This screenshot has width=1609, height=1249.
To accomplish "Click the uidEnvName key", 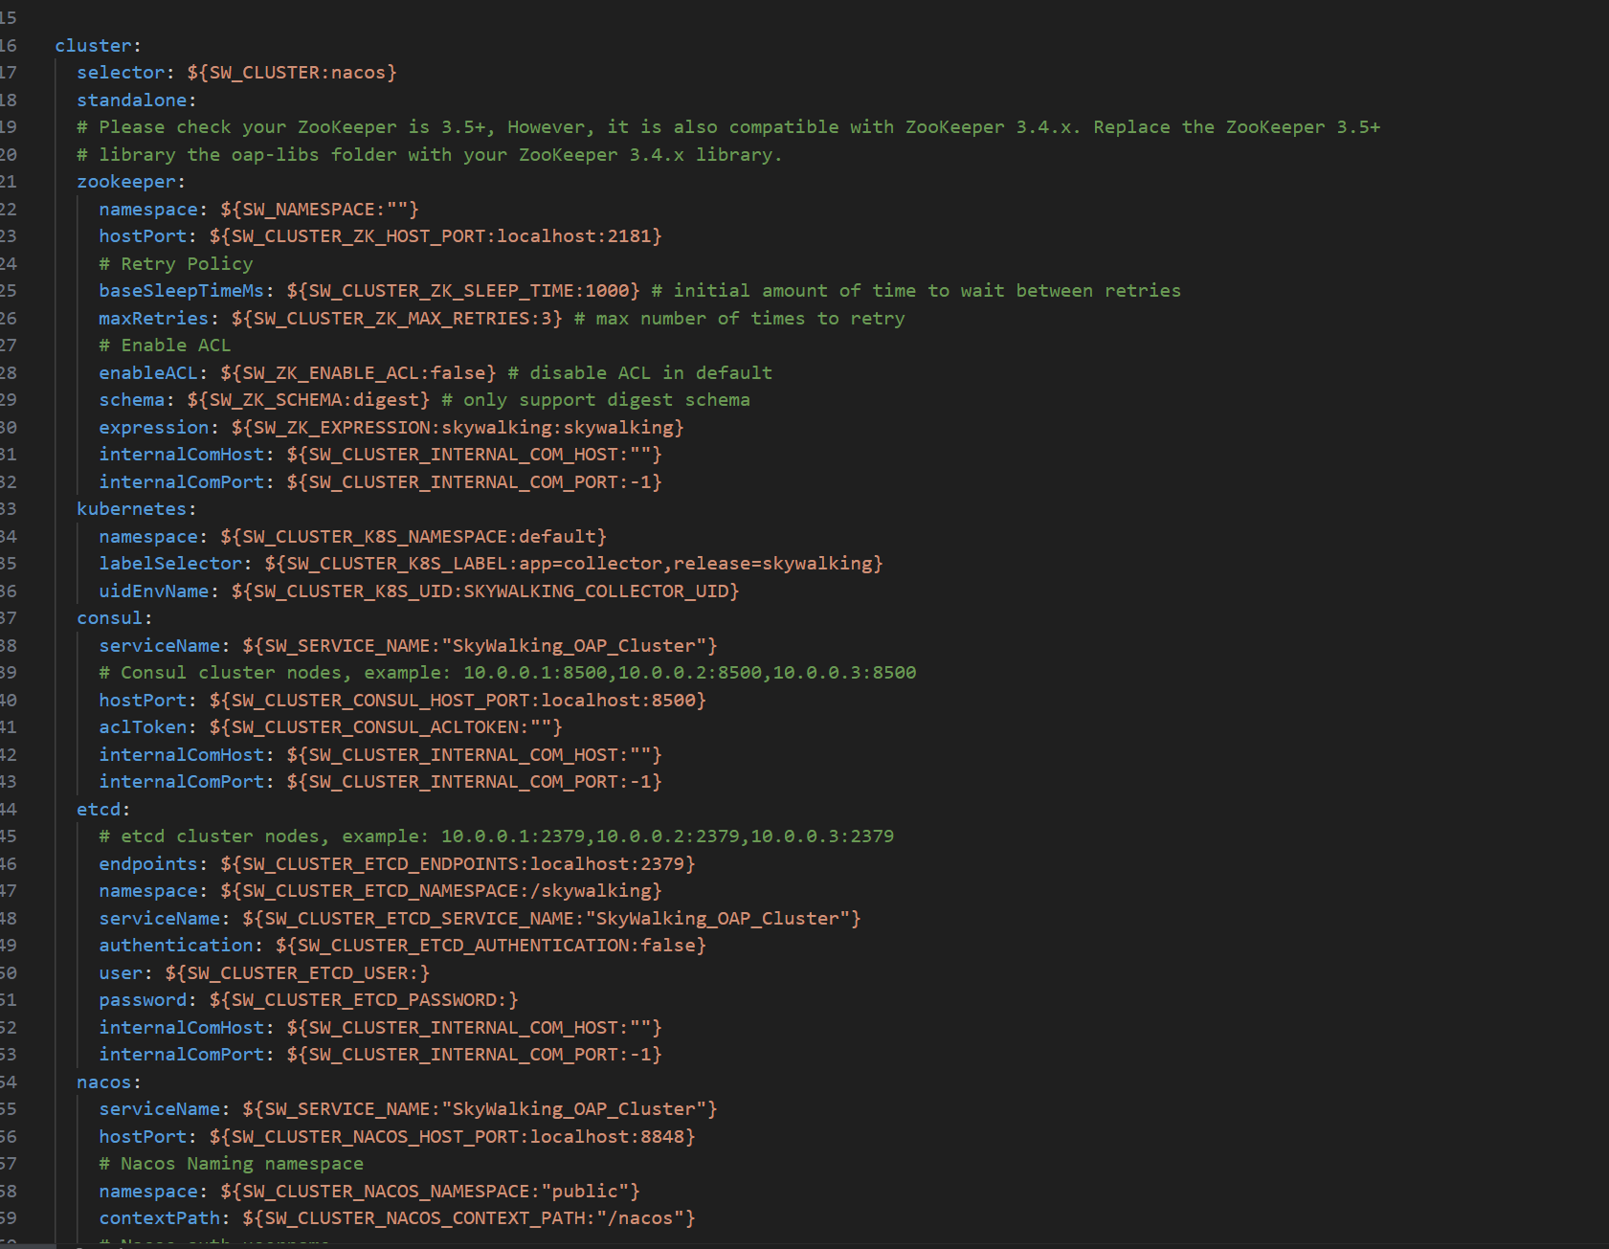I will pos(153,591).
